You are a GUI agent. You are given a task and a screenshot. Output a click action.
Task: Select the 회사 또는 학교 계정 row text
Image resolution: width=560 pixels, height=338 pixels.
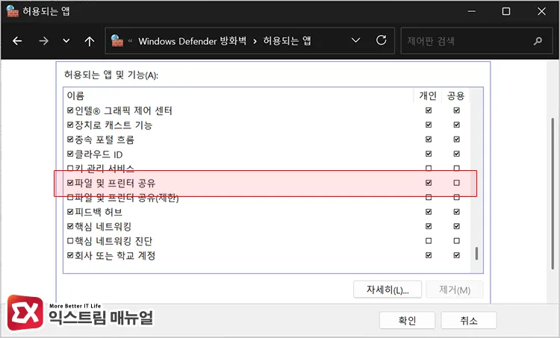115,256
